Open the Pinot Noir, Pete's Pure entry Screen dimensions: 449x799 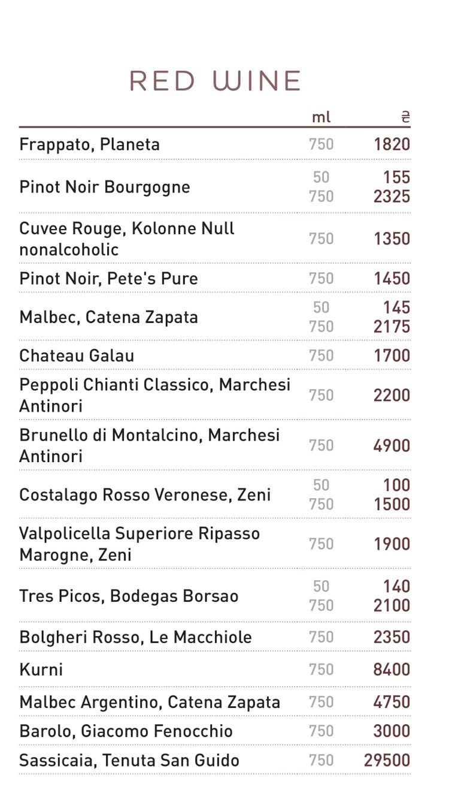pos(214,278)
